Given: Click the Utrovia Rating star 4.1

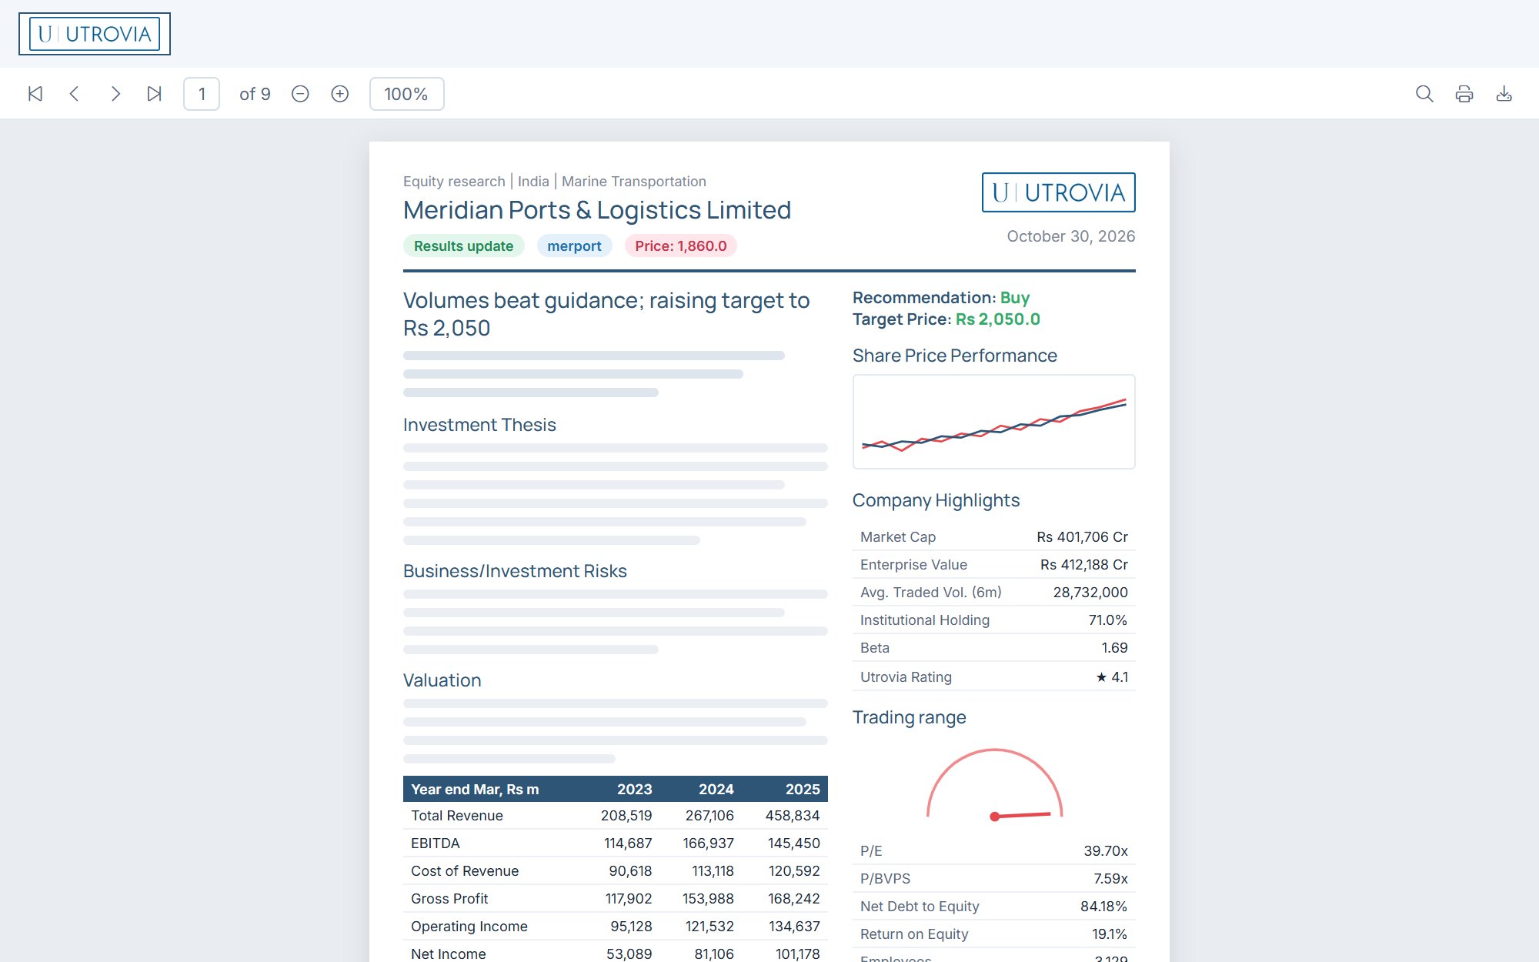Looking at the screenshot, I should point(1112,677).
